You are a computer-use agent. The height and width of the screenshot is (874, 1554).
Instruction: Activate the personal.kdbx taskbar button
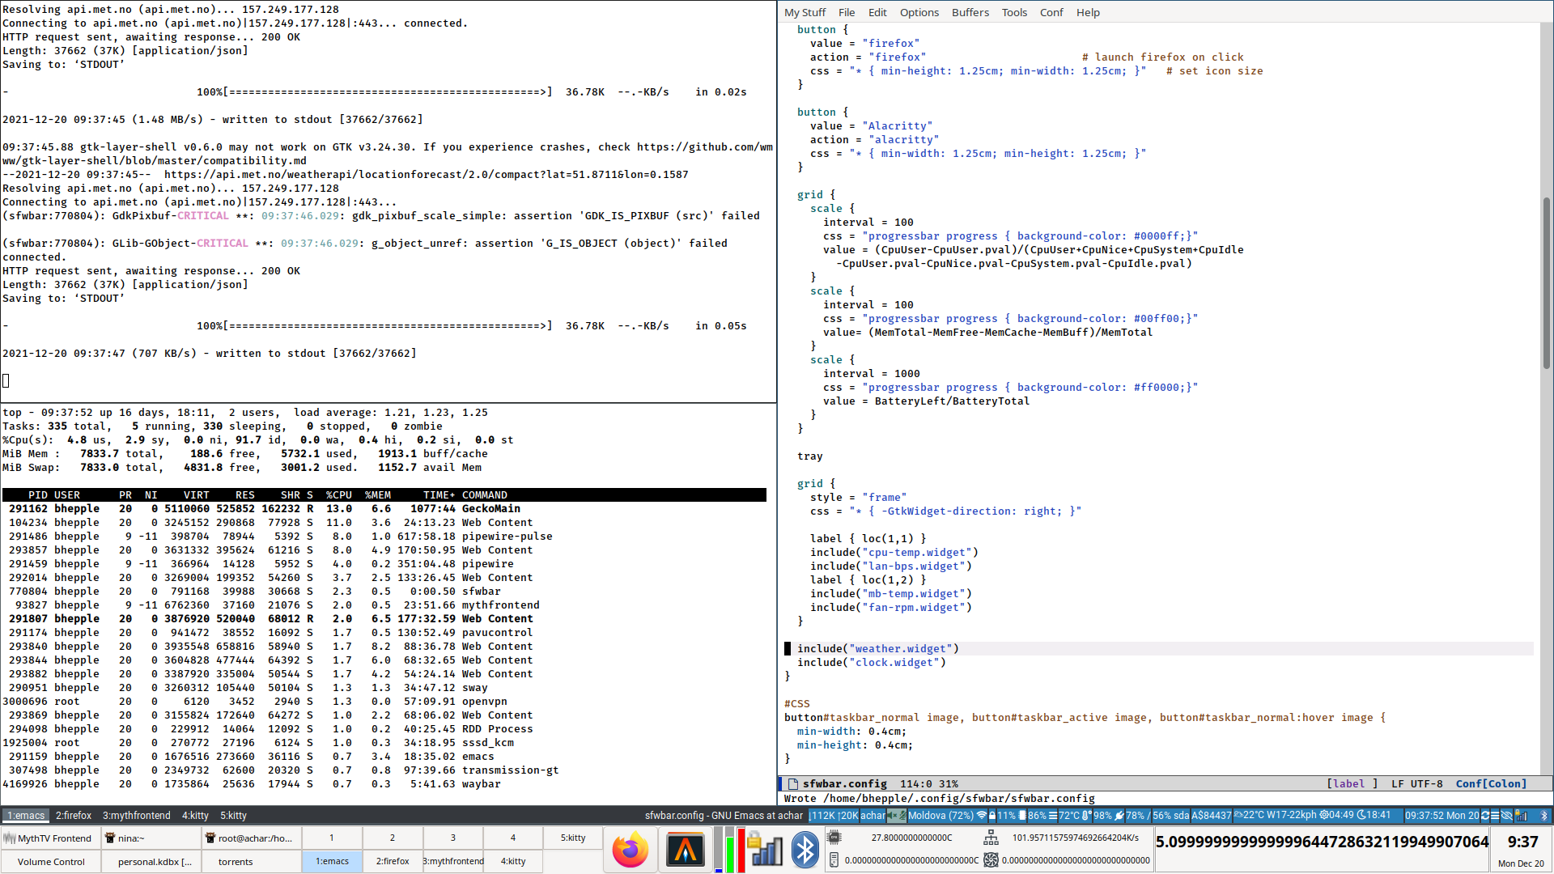(x=151, y=861)
